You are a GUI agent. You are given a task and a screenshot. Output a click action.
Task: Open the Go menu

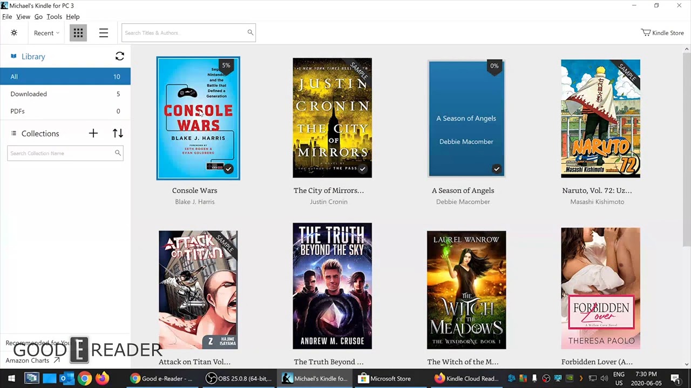click(38, 17)
